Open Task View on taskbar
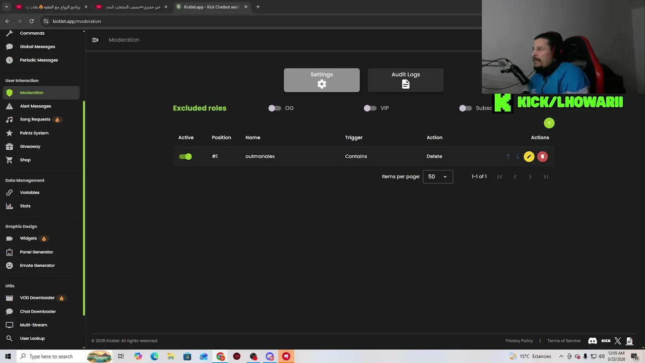The width and height of the screenshot is (645, 363). click(x=121, y=356)
